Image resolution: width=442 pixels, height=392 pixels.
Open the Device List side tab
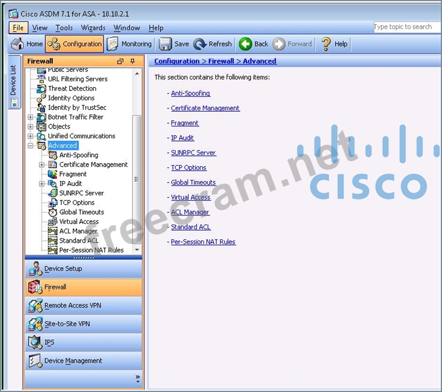(14, 80)
